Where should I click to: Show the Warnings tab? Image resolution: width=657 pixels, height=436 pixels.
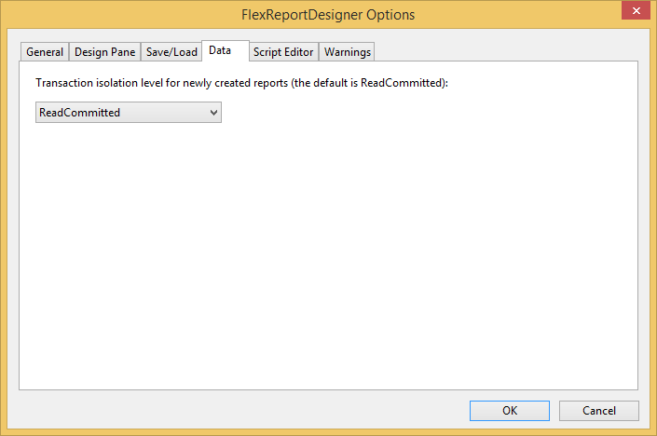pos(348,52)
